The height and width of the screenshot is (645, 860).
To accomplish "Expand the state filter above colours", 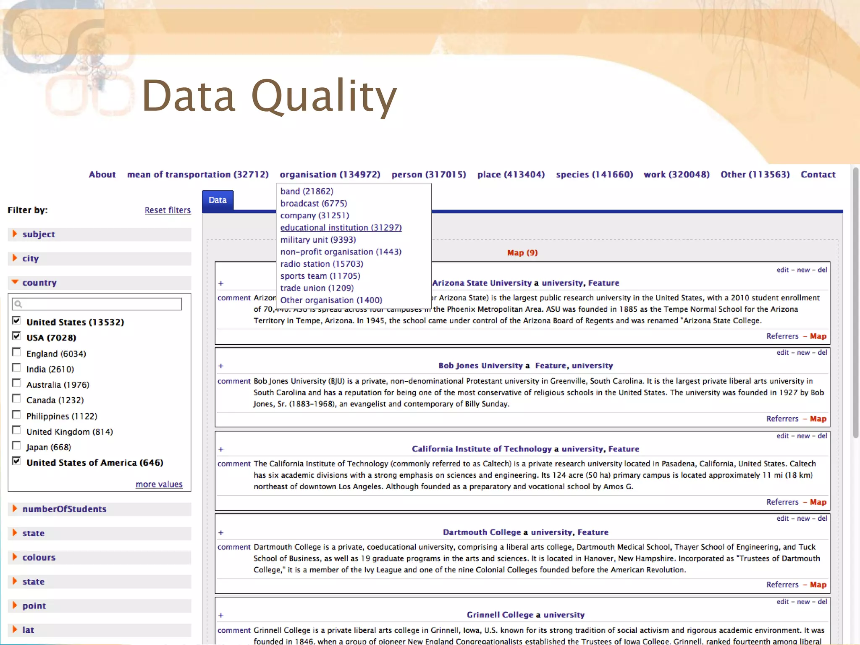I will tap(100, 533).
